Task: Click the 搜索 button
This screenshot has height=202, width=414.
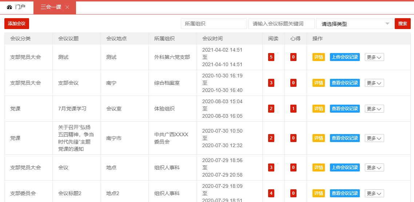Action: [x=402, y=24]
